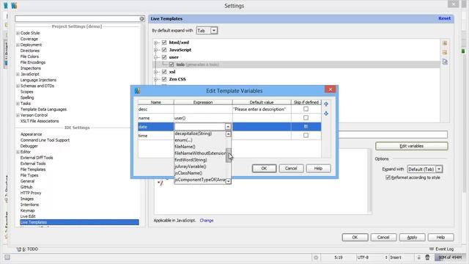
Task: Open Keymap in IDE Settings
Action: coord(28,210)
